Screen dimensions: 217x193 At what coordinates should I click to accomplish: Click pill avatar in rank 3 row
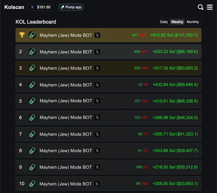tap(32, 68)
